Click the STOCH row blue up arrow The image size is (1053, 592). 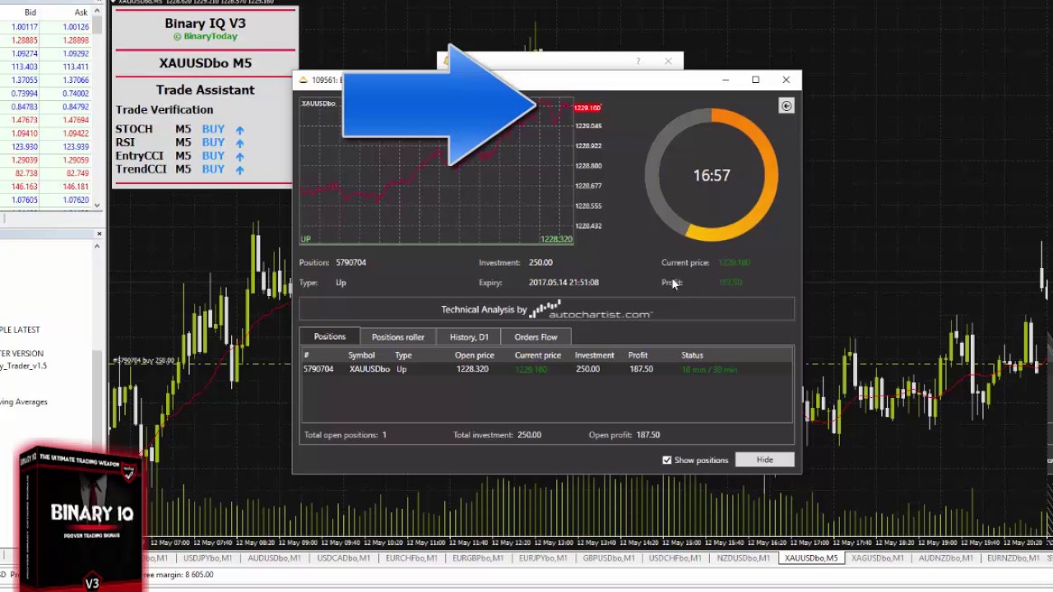(x=239, y=130)
